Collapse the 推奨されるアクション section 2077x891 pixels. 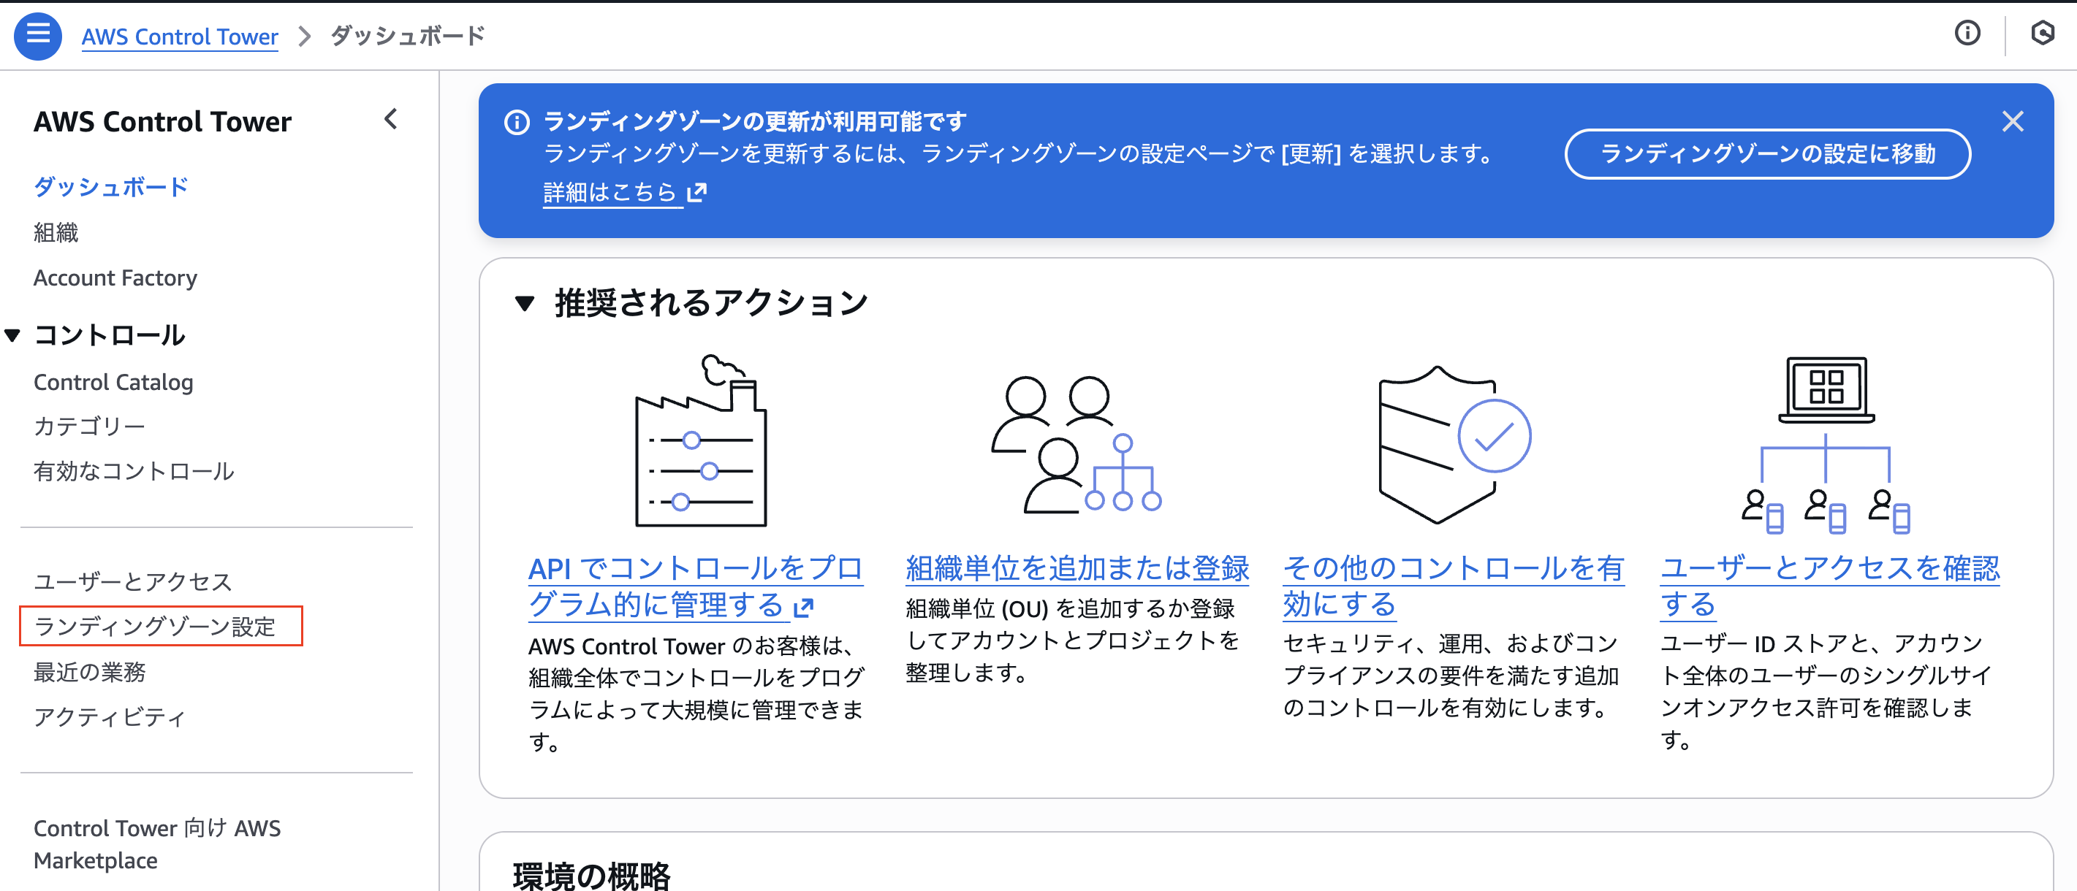[x=525, y=304]
